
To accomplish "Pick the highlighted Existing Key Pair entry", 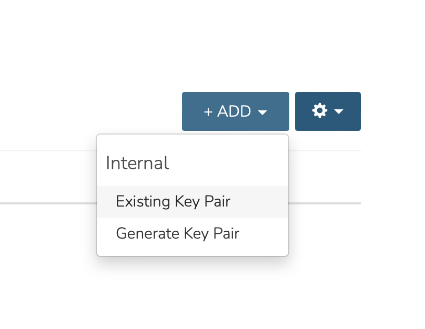I will click(193, 202).
